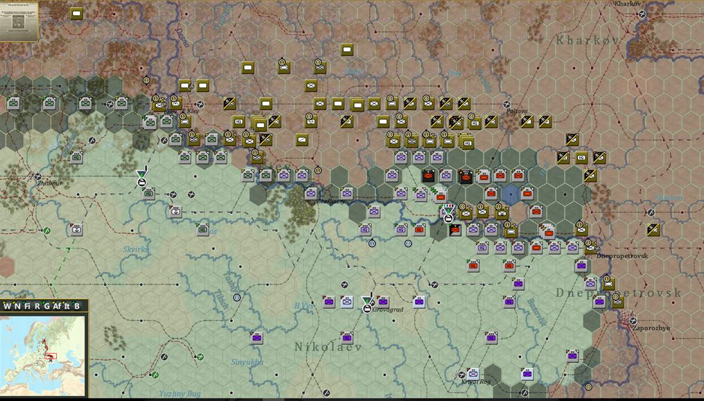
Task: Click the Kharkov region label
Action: (x=587, y=40)
